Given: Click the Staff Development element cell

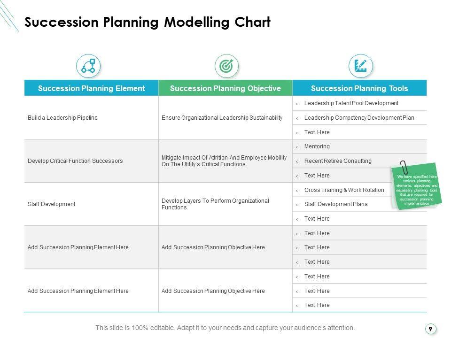Looking at the screenshot, I should tap(52, 204).
